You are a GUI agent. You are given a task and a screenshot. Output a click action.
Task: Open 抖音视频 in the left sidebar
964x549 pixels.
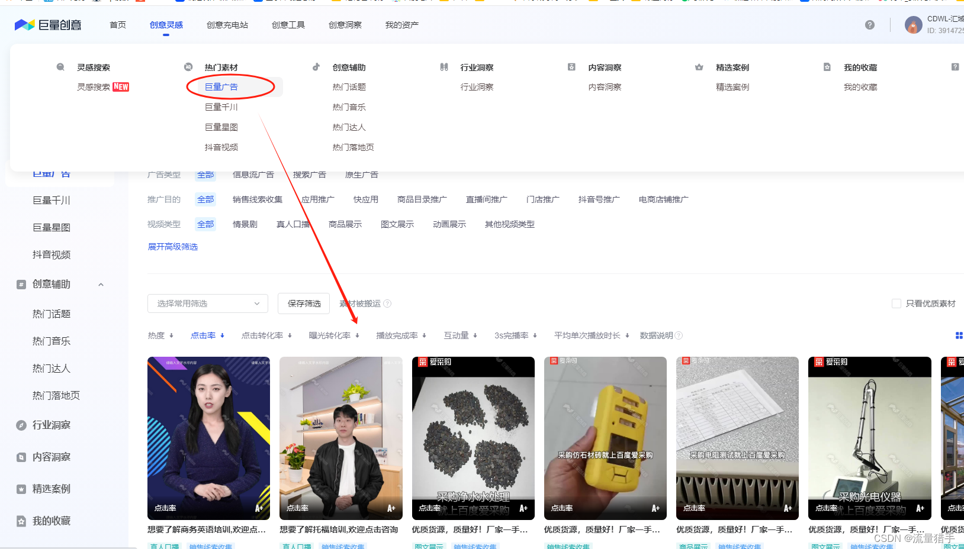tap(52, 255)
